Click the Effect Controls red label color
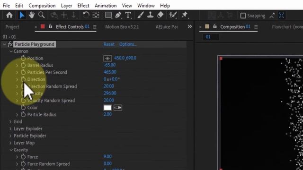303x170 pixels. tap(43, 26)
